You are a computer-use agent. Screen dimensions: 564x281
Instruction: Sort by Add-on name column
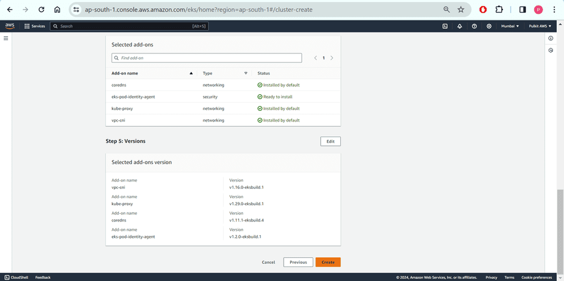coord(152,73)
